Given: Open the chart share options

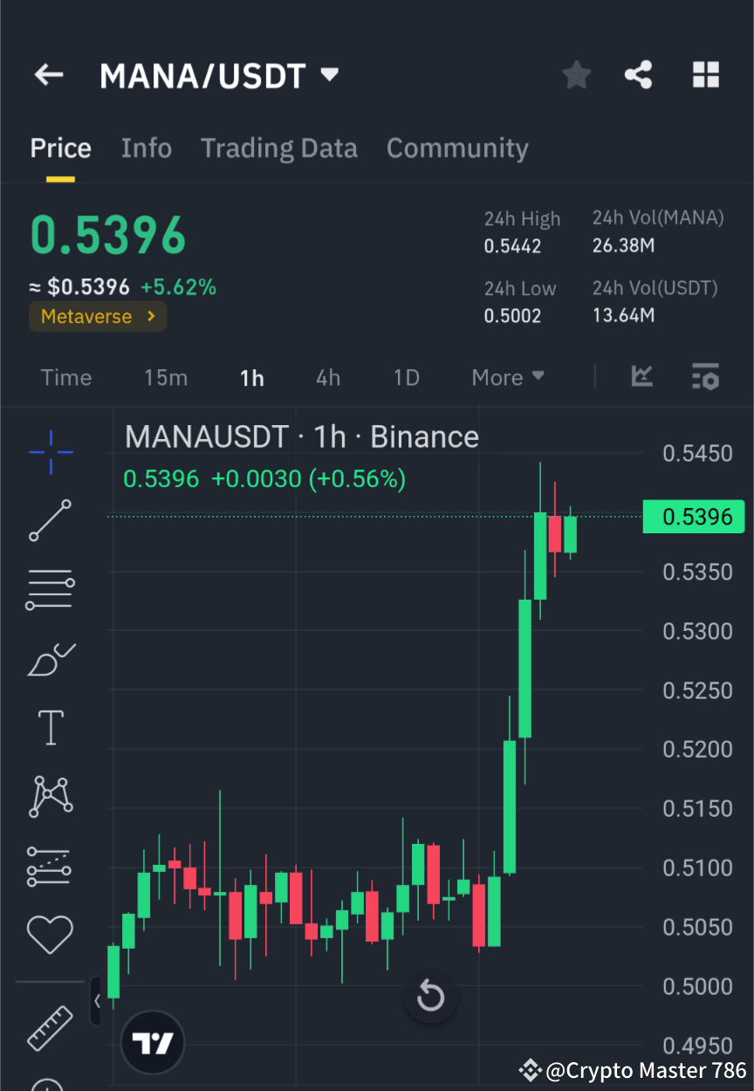Looking at the screenshot, I should pyautogui.click(x=638, y=75).
